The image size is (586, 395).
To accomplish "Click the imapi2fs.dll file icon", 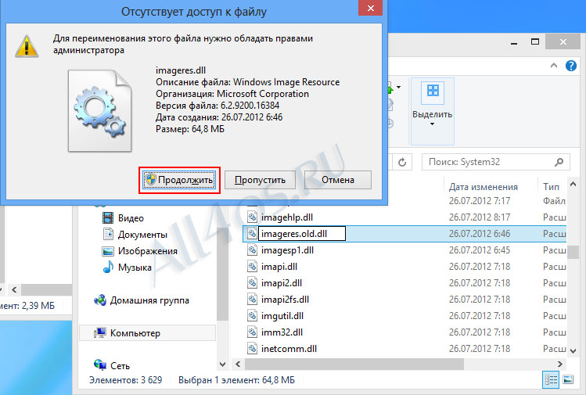I will (252, 300).
